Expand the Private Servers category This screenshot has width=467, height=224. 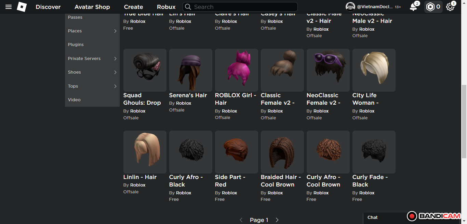(x=115, y=59)
